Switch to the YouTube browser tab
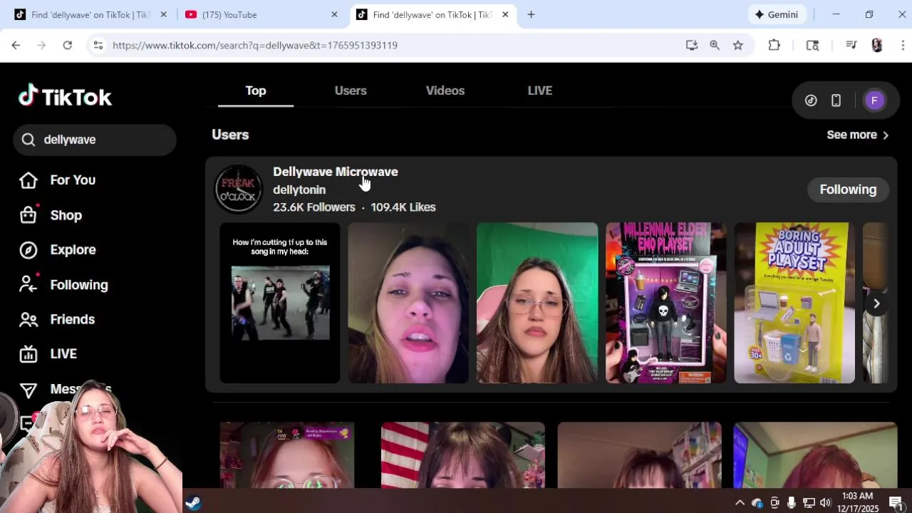The width and height of the screenshot is (912, 513). 260,14
